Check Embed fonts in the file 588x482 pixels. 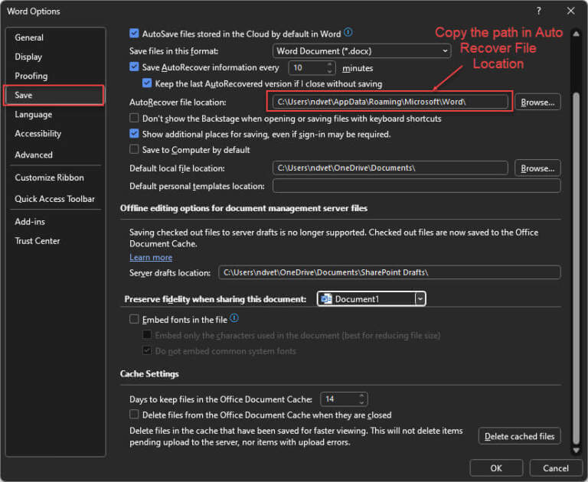tap(134, 319)
